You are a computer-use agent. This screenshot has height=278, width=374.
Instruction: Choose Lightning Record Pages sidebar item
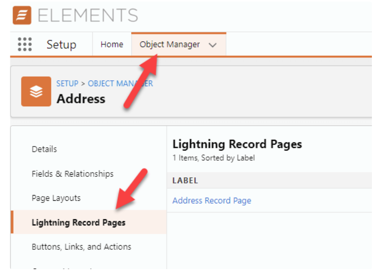(78, 223)
